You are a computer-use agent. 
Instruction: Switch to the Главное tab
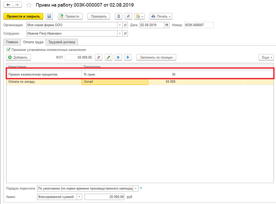tap(12, 42)
